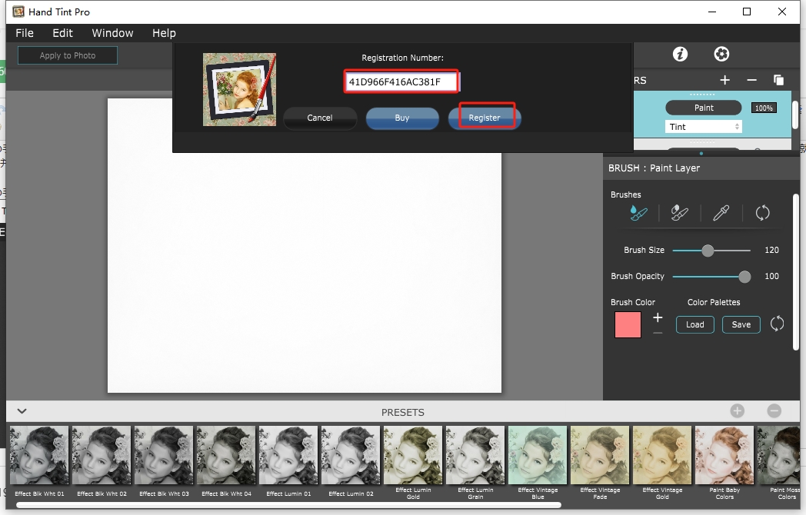Screen dimensions: 806x515
Task: Add preset with the plus circle icon
Action: pyautogui.click(x=737, y=410)
